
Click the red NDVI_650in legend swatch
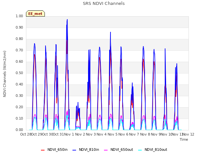43,150
